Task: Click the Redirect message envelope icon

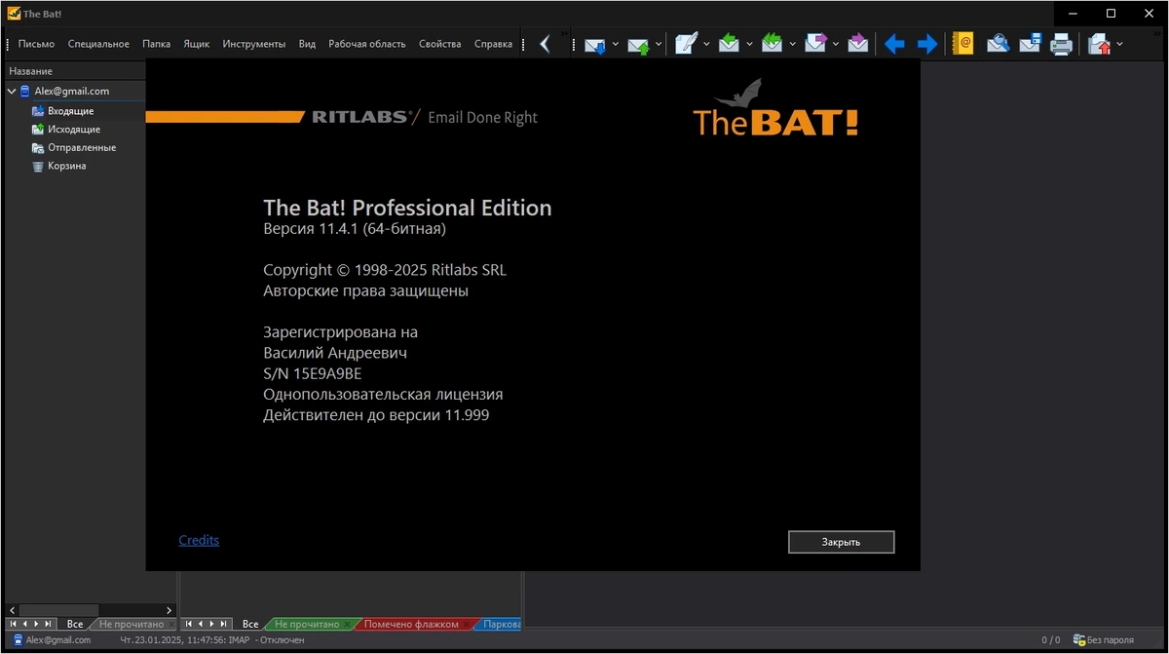Action: click(857, 44)
